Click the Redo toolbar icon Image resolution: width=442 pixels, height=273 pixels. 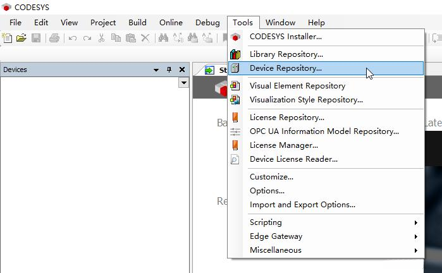(x=87, y=38)
